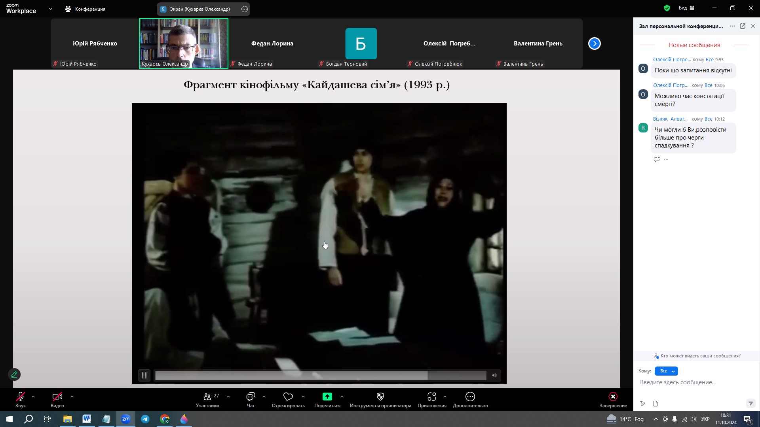The height and width of the screenshot is (427, 760).
Task: Open Отреагировать reactions menu
Action: point(288,399)
